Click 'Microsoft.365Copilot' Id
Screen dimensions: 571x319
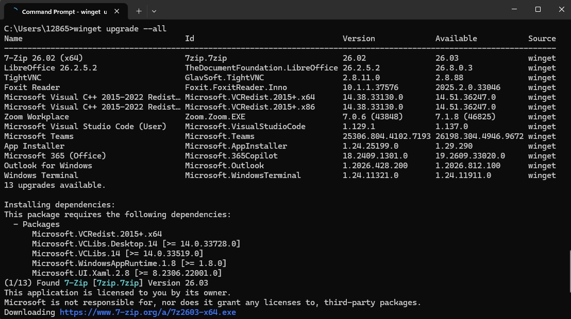pos(231,156)
